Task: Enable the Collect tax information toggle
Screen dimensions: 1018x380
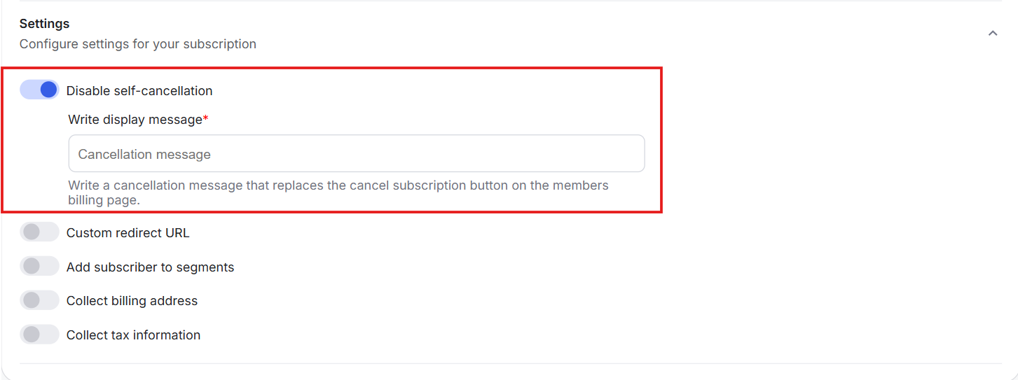Action: tap(39, 335)
